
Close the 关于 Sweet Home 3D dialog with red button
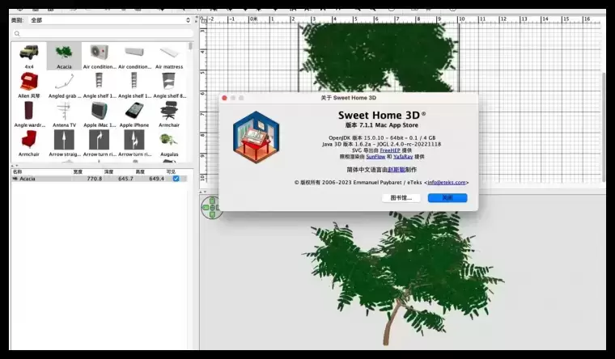click(x=224, y=98)
